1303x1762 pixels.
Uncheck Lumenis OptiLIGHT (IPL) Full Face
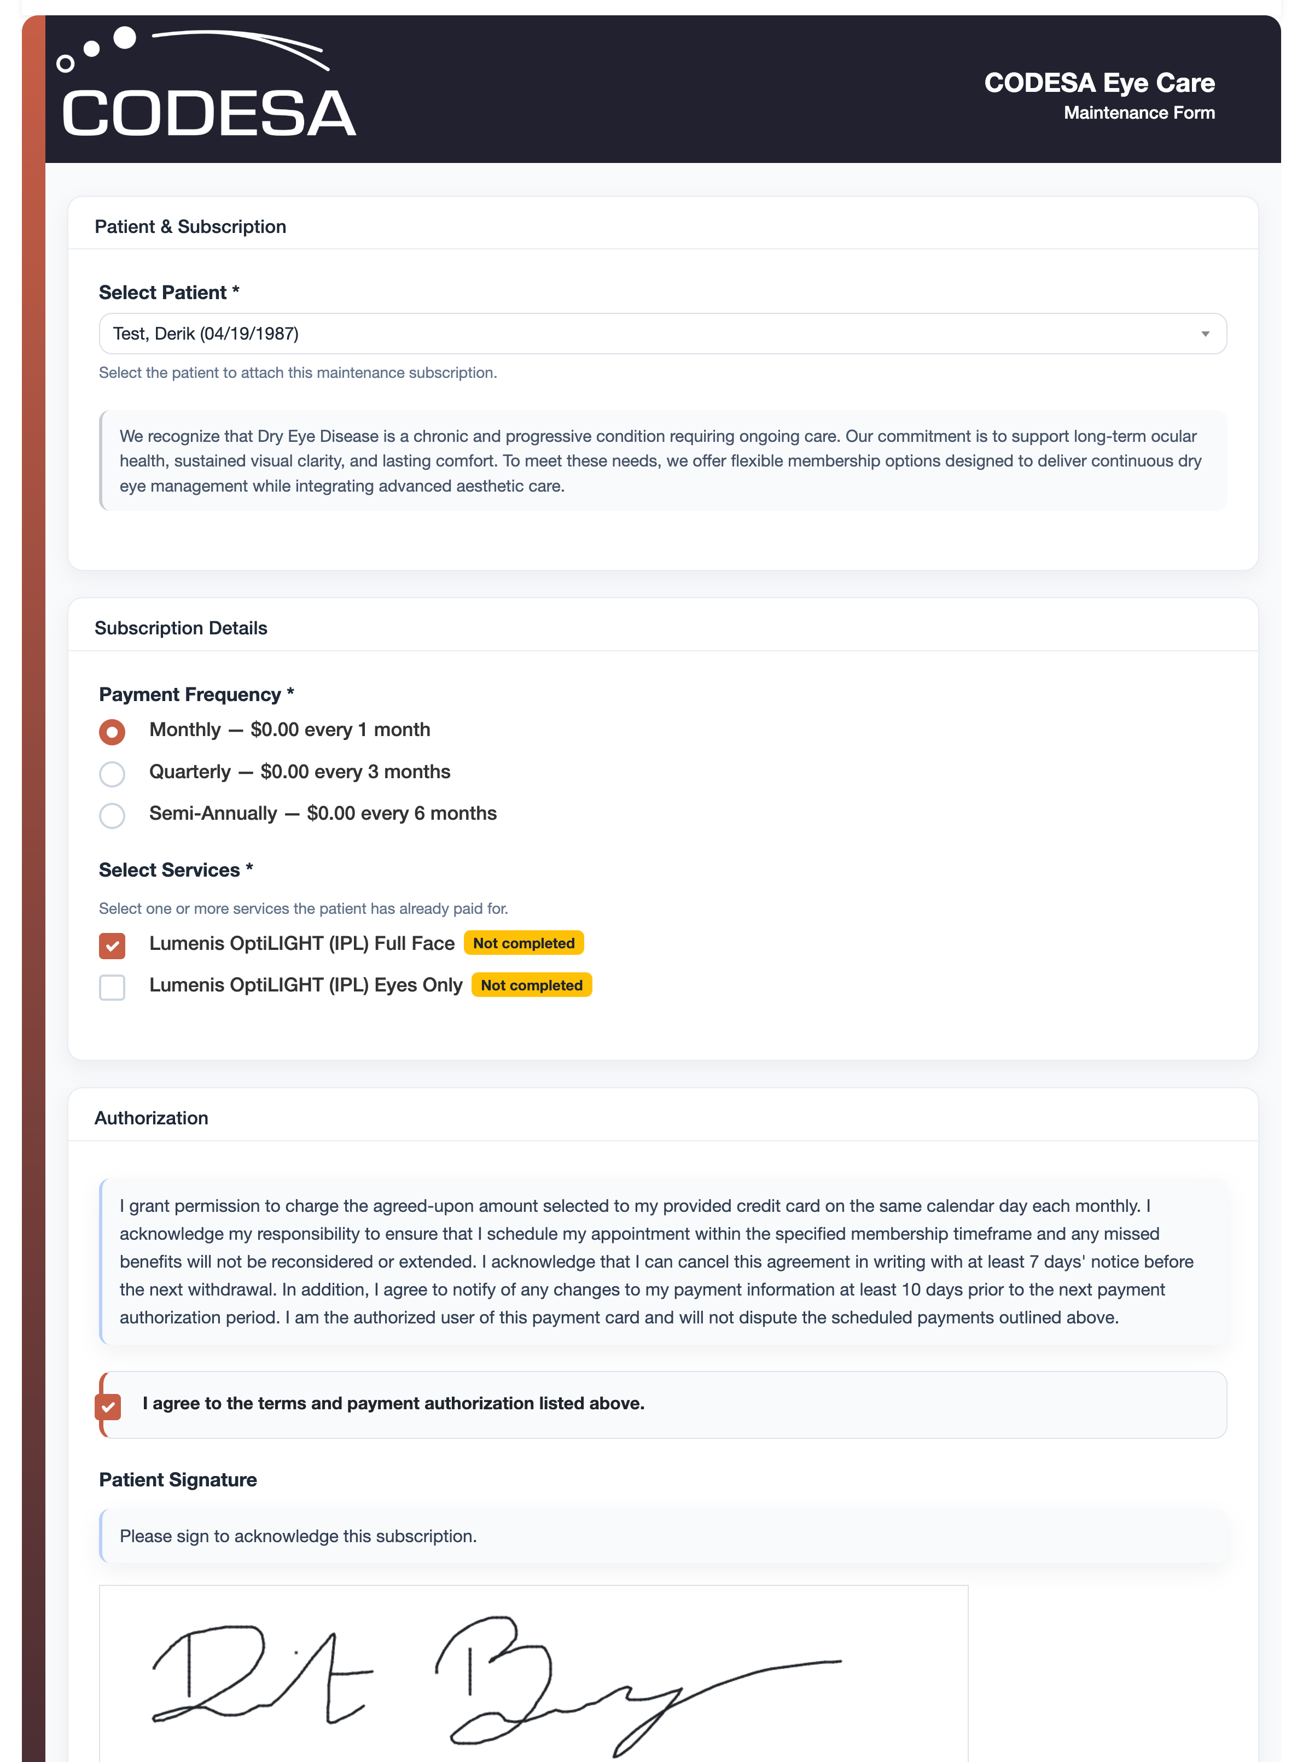coord(112,945)
